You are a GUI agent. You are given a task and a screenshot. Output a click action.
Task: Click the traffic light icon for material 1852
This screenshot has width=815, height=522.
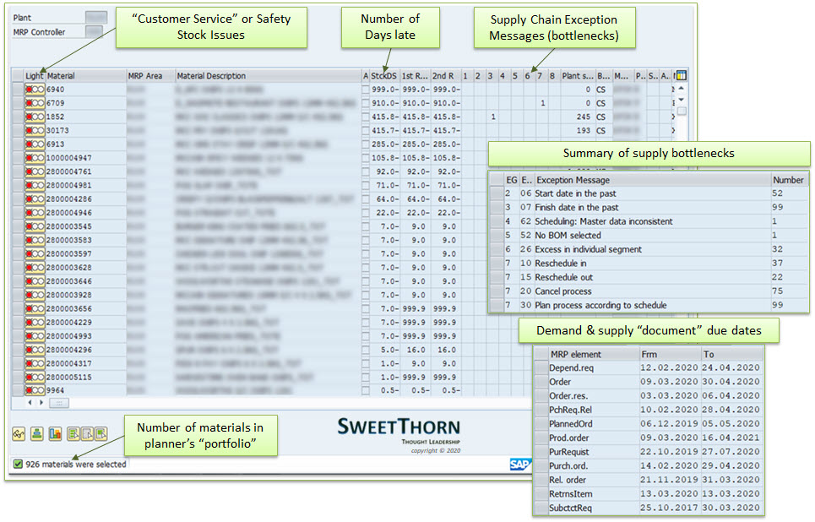(35, 117)
